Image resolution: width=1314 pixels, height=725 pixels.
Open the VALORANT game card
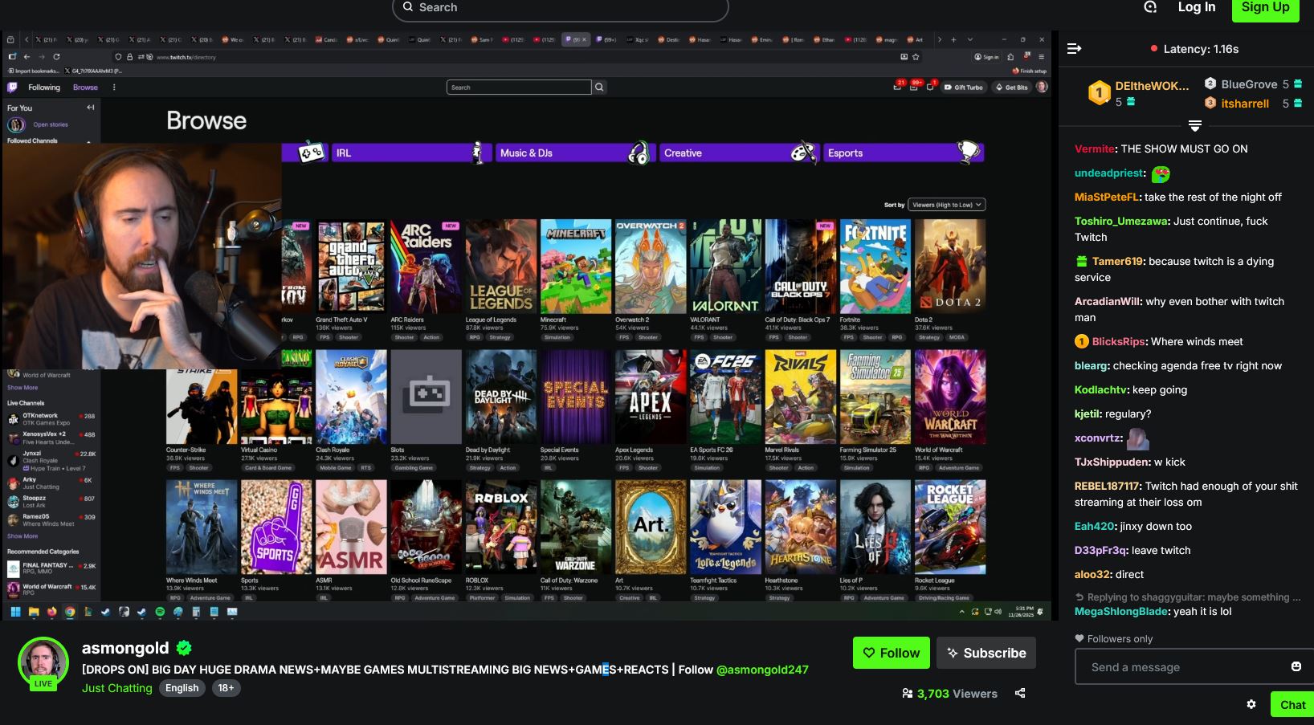click(725, 279)
